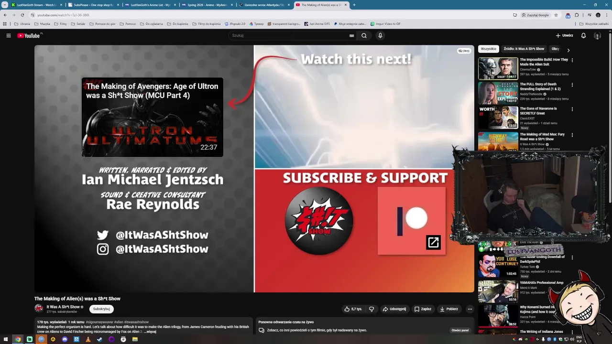Open the Muzyka bookmarks folder
Viewport: 612px width, 344px height.
pos(42,23)
